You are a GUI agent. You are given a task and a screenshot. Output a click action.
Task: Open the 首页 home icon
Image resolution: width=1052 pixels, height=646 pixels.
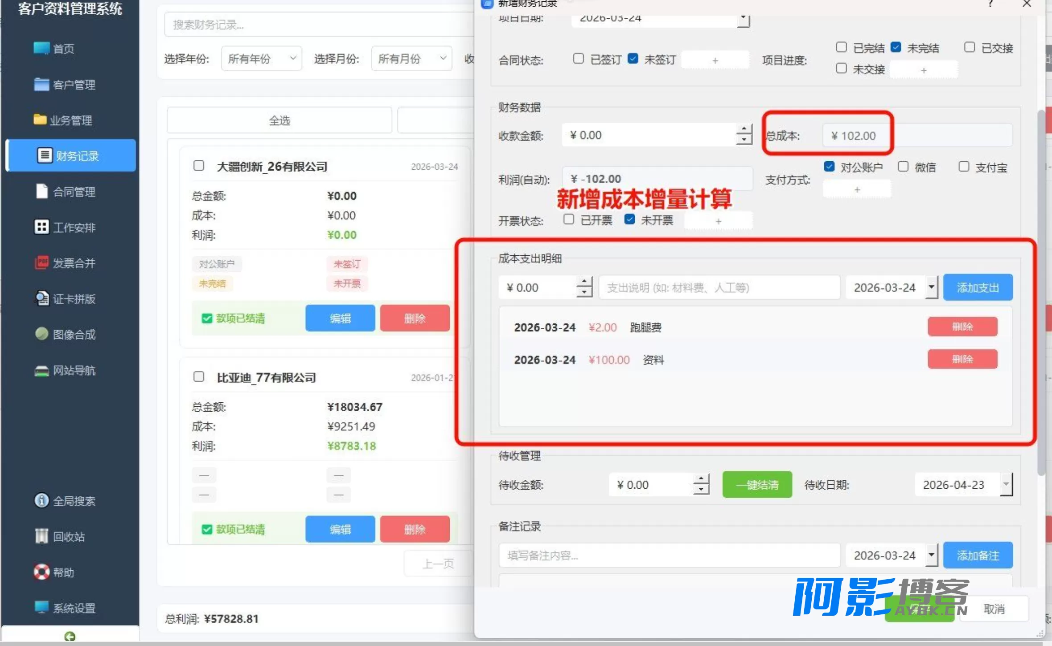pos(41,48)
